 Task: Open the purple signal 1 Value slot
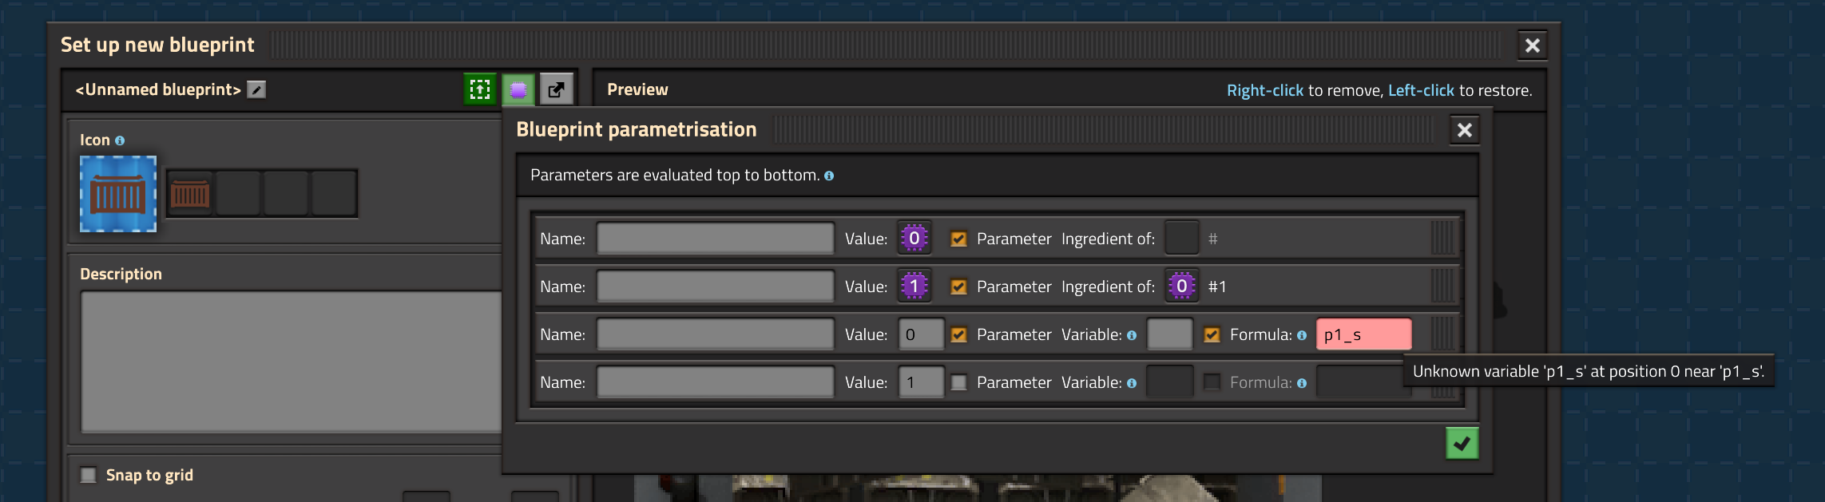point(914,287)
